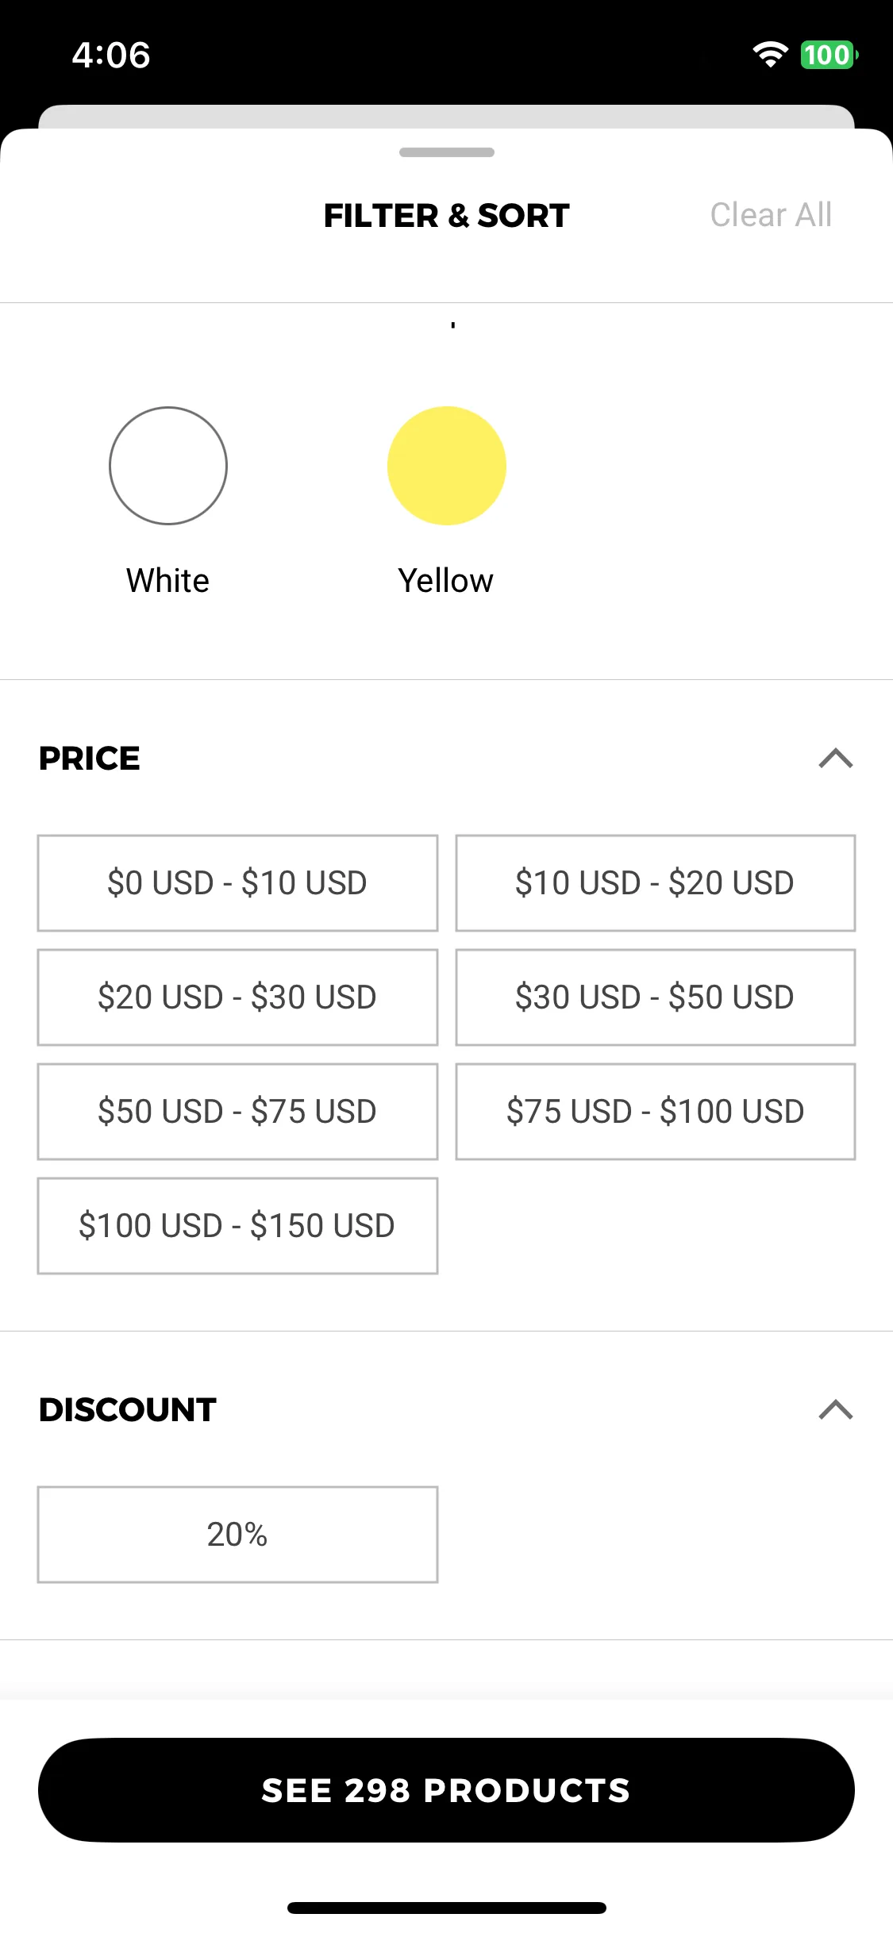Select the $50 USD - $75 USD price range

(237, 1112)
